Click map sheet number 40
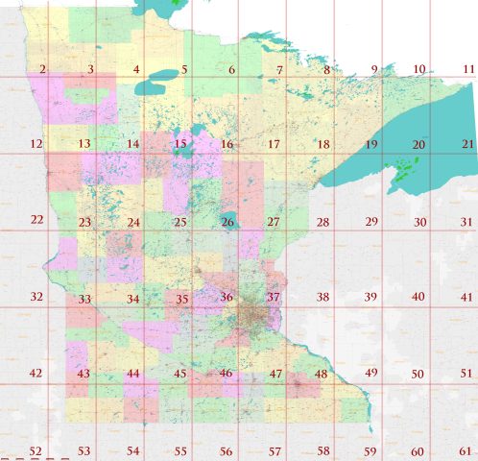 click(418, 297)
